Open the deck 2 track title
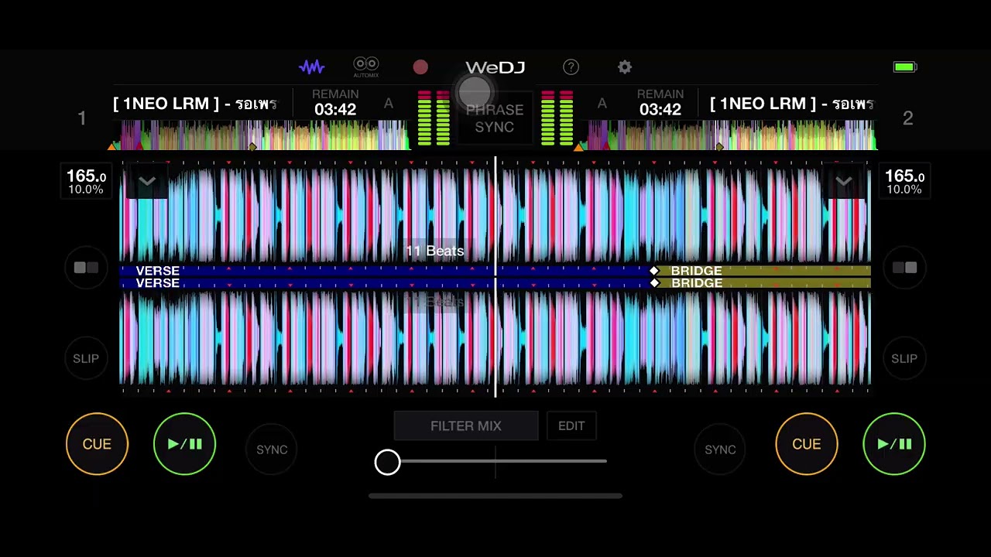Screen dimensions: 991x557 point(791,104)
